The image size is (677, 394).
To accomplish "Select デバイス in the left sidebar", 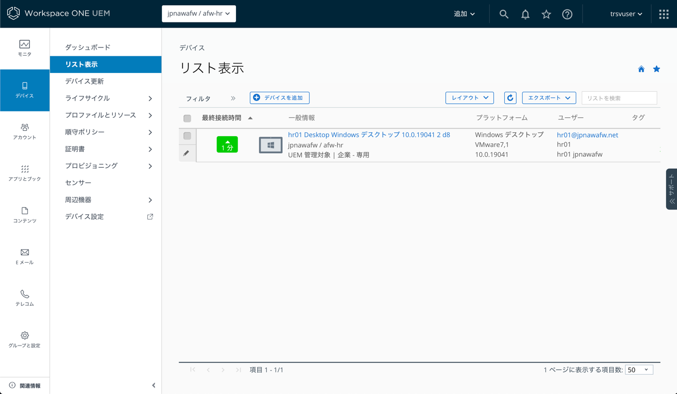I will pyautogui.click(x=25, y=90).
